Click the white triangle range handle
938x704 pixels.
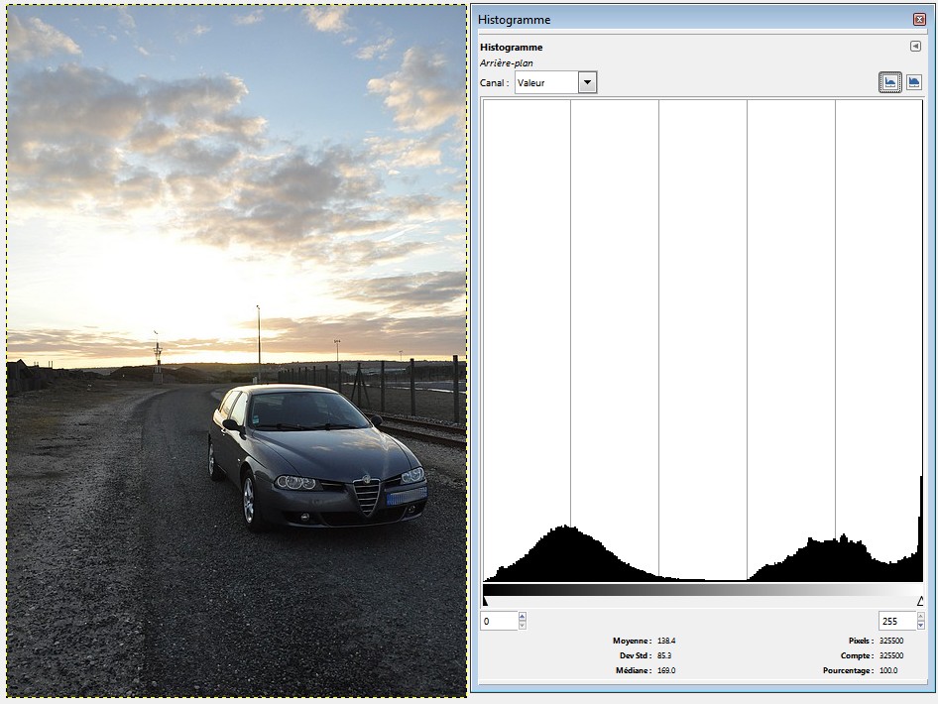[920, 601]
